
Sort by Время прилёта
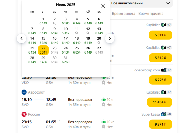(x=151, y=14)
